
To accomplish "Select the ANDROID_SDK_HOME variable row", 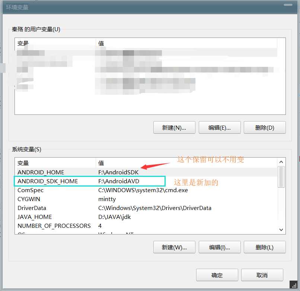I will pyautogui.click(x=146, y=181).
